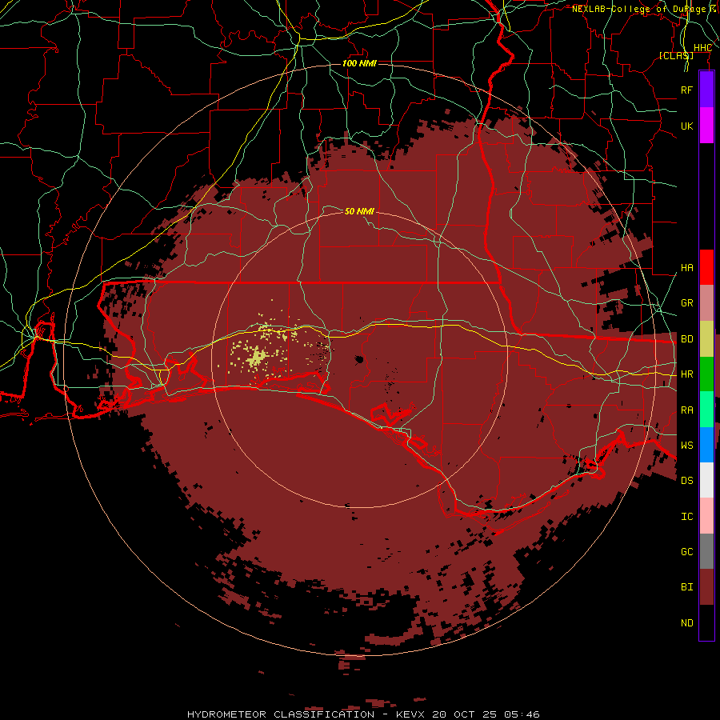Click the HHC product code text
720x720 pixels.
(702, 48)
